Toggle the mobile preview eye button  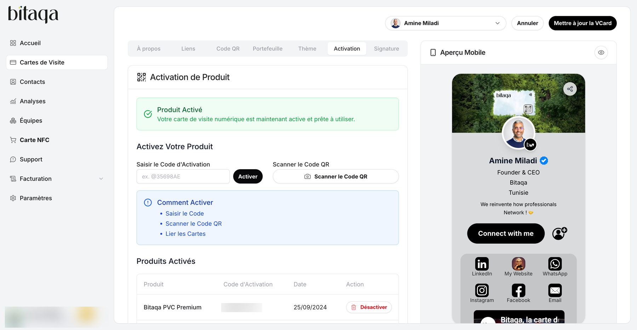click(x=601, y=52)
